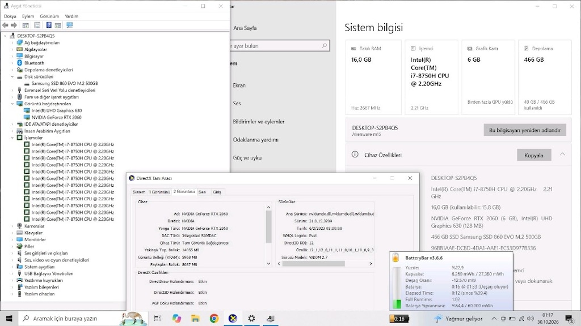Click the Settings gear taskbar icon
The height and width of the screenshot is (326, 581).
point(251,318)
